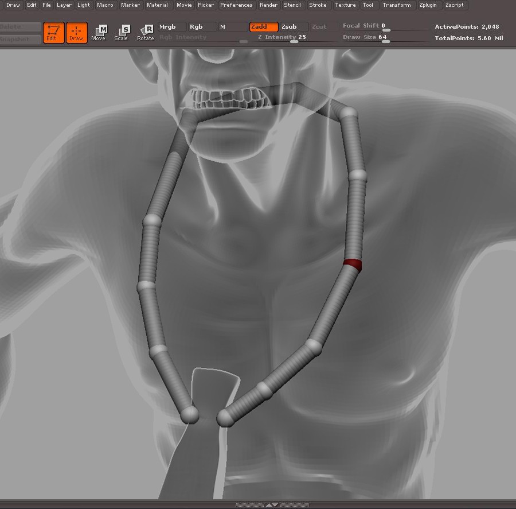Open the Tool menu
The image size is (516, 509).
[x=368, y=5]
